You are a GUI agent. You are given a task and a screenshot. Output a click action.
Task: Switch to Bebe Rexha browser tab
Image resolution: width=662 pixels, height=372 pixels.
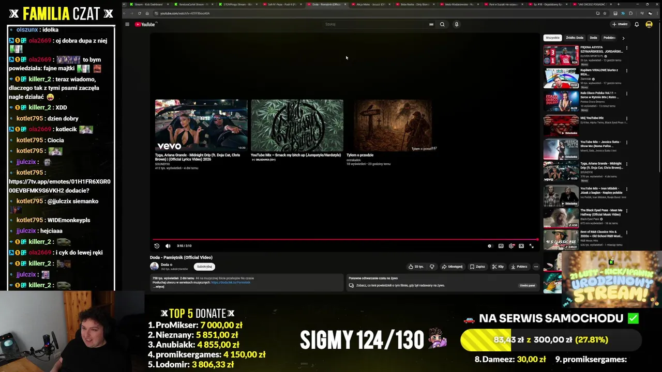(x=415, y=4)
